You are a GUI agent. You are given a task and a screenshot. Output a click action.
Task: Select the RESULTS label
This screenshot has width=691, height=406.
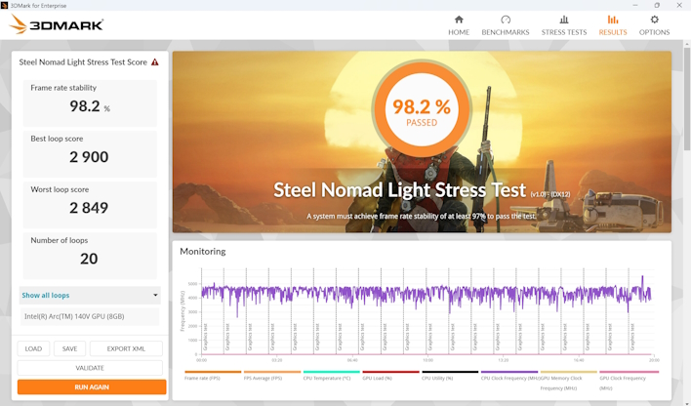[613, 32]
